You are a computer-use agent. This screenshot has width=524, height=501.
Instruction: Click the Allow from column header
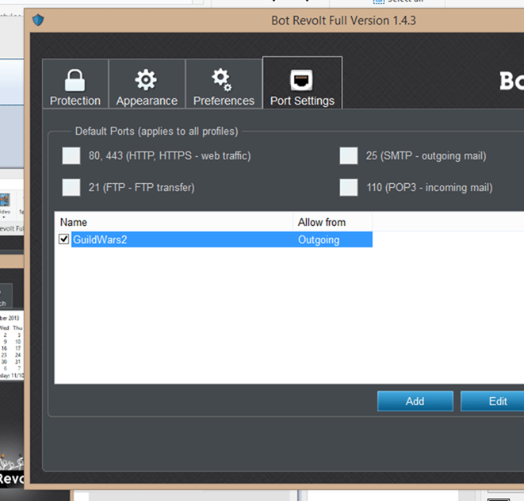pos(332,222)
